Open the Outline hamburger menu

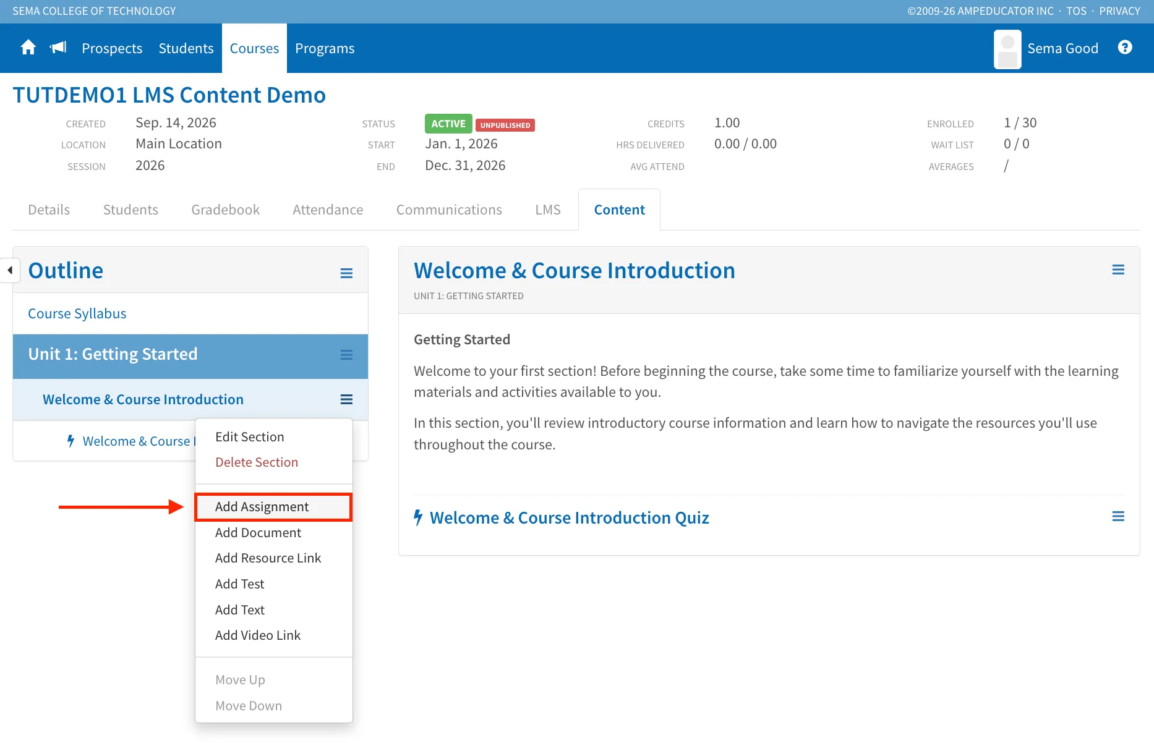(x=346, y=273)
